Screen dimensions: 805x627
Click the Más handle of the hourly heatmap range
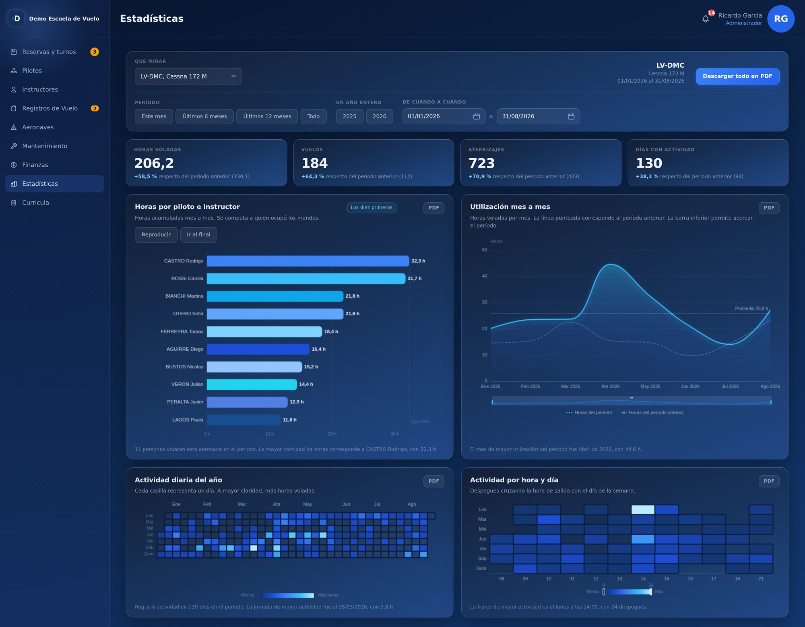click(651, 592)
